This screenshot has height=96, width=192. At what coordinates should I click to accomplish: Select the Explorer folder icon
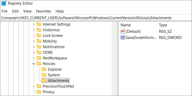pos(44,69)
